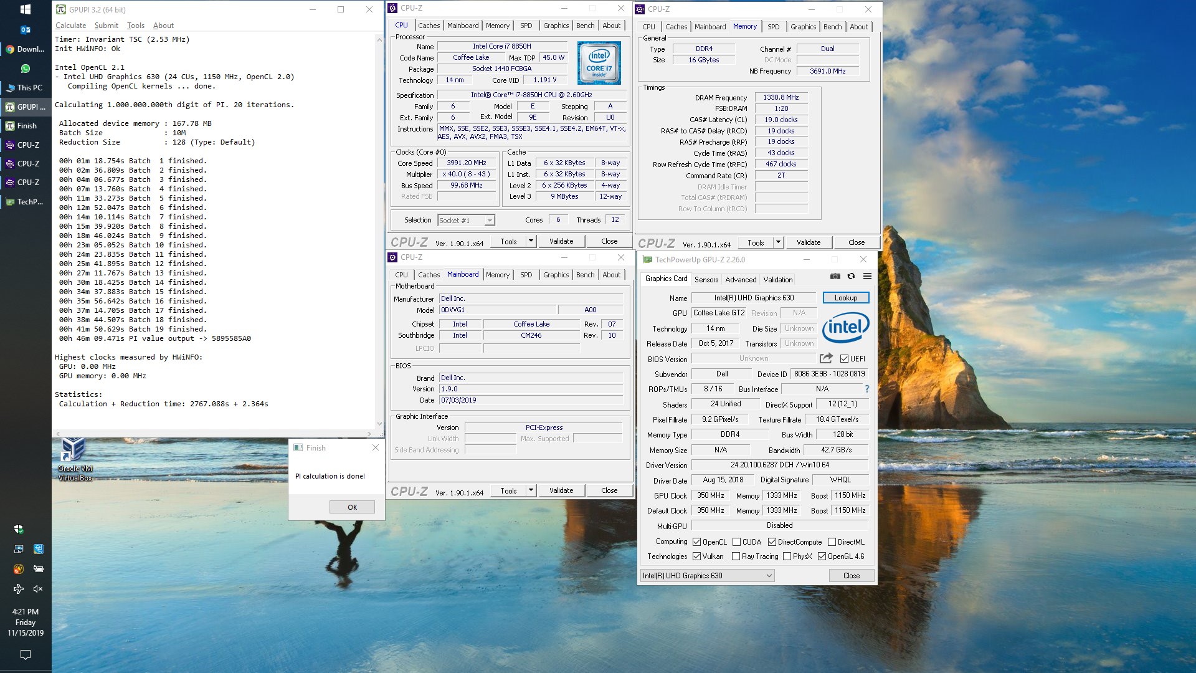1196x673 pixels.
Task: Switch to the Sensors tab in GPU-Z
Action: pyautogui.click(x=706, y=280)
